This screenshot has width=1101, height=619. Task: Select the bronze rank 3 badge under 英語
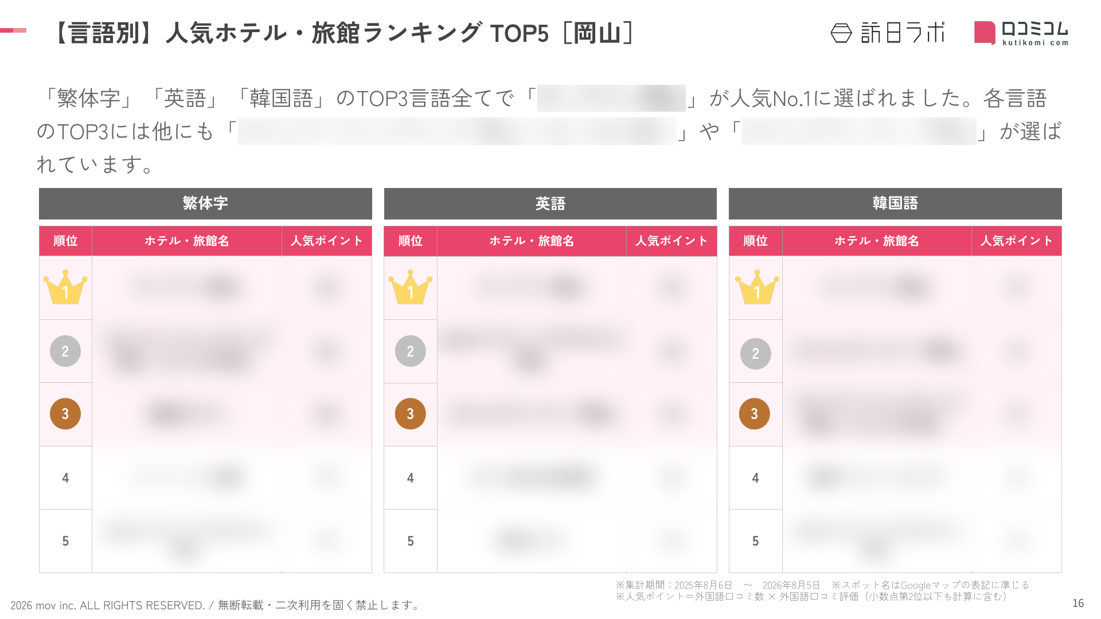click(x=410, y=414)
